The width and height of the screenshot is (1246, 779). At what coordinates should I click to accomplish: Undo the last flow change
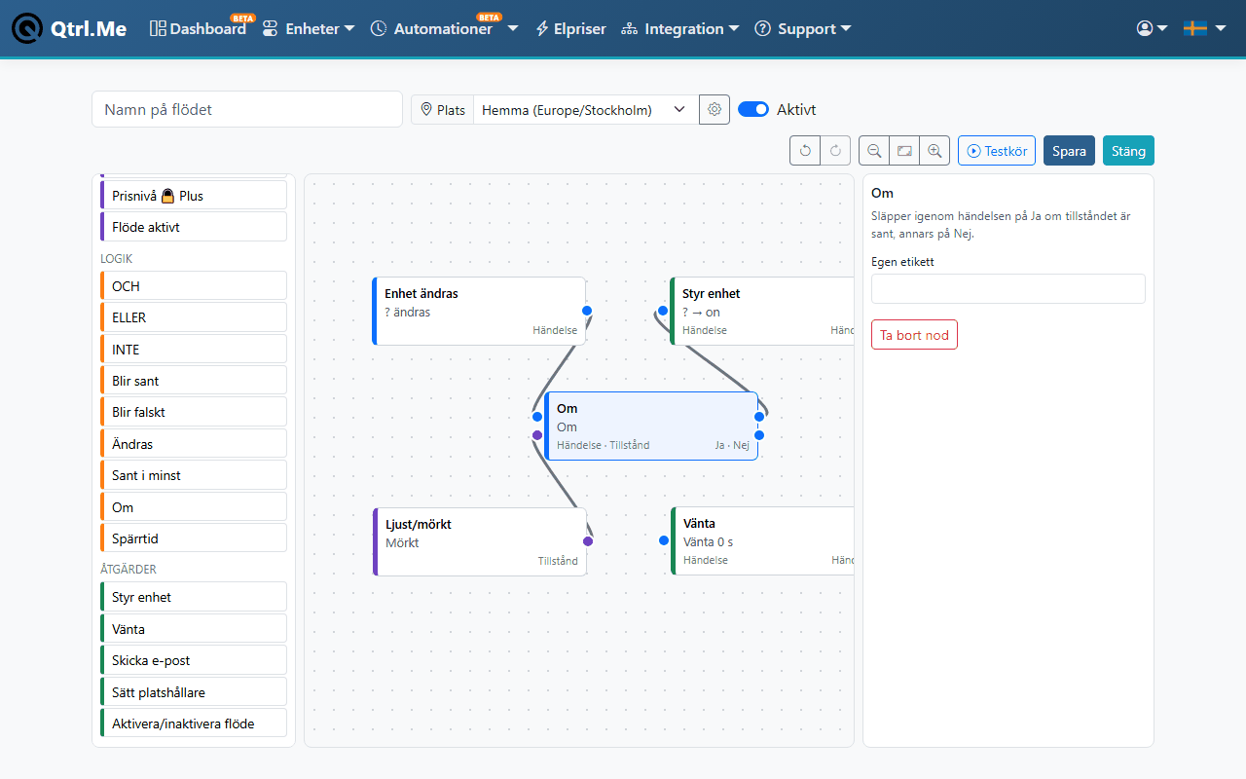point(805,151)
